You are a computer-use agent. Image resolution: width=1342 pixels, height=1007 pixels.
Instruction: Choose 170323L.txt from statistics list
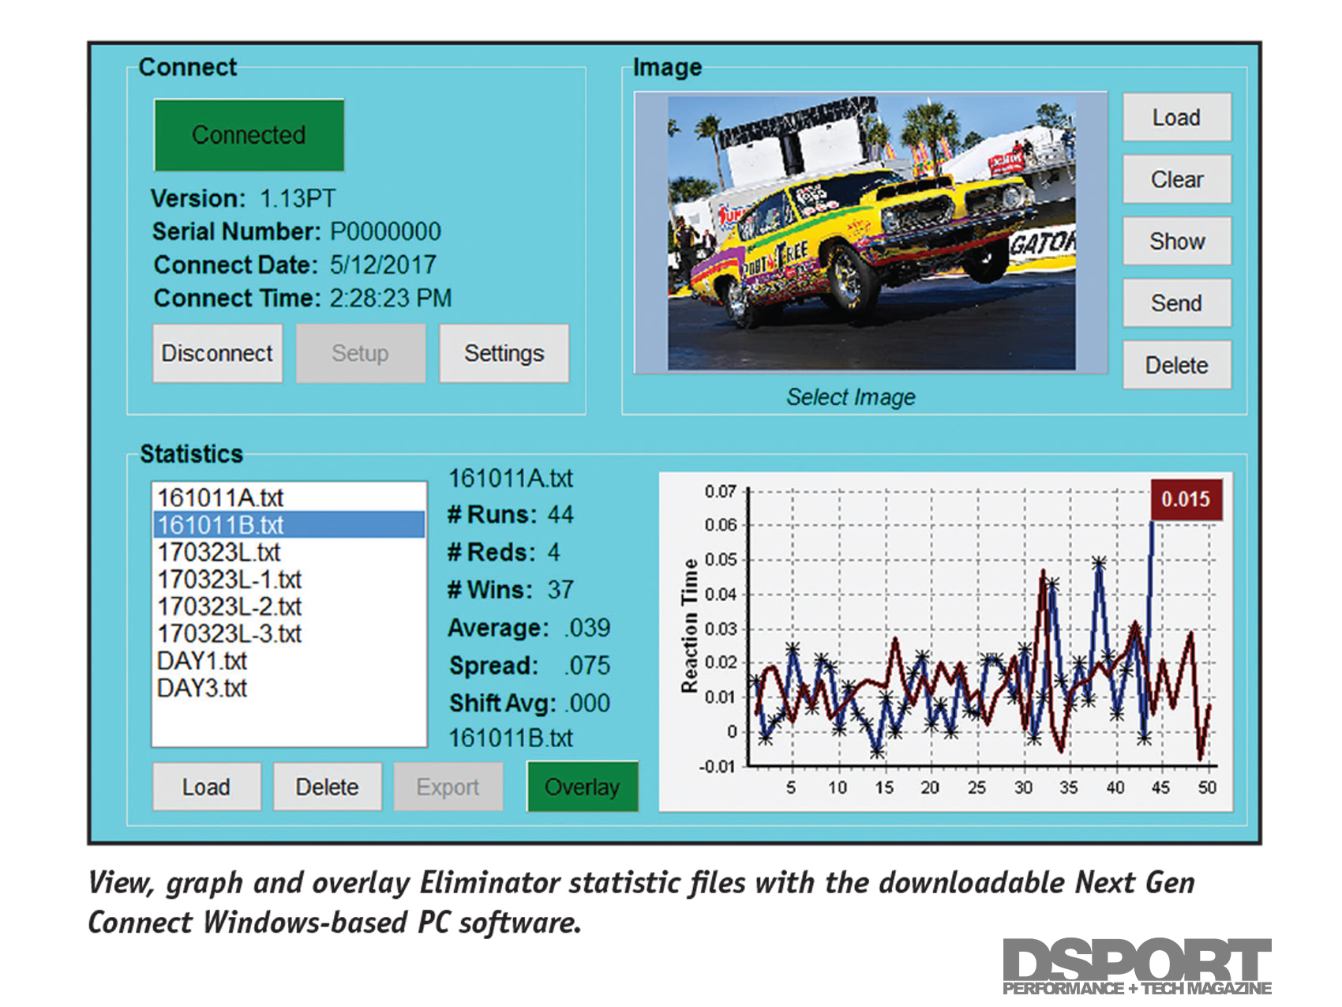[x=219, y=552]
